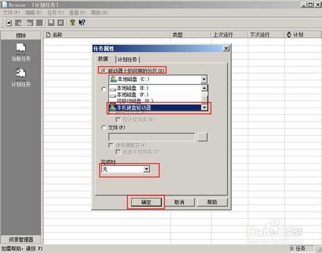This screenshot has height=253, width=322.
Task: Switch to the 计划任务 tab in dialog
Action: coord(128,59)
